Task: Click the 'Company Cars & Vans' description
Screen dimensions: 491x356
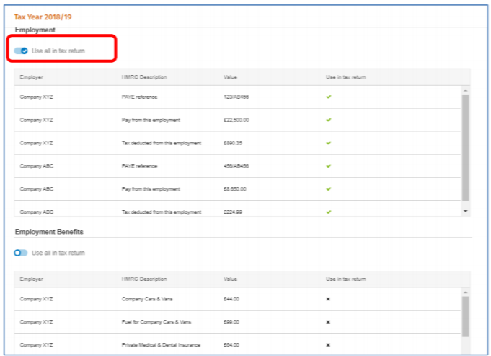Action: 147,299
